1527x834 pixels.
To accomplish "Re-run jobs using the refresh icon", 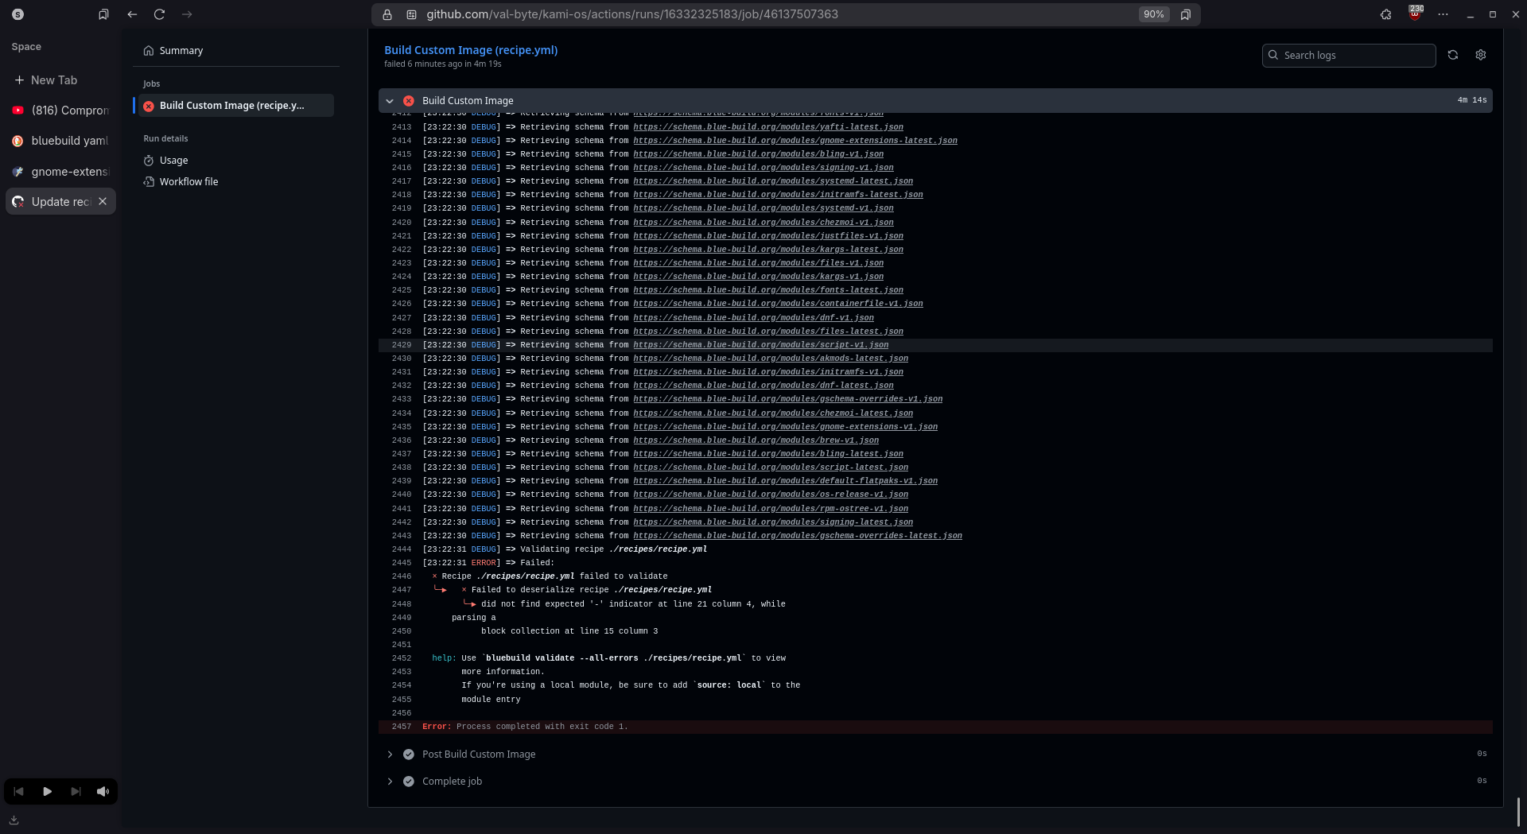I will pyautogui.click(x=1452, y=55).
